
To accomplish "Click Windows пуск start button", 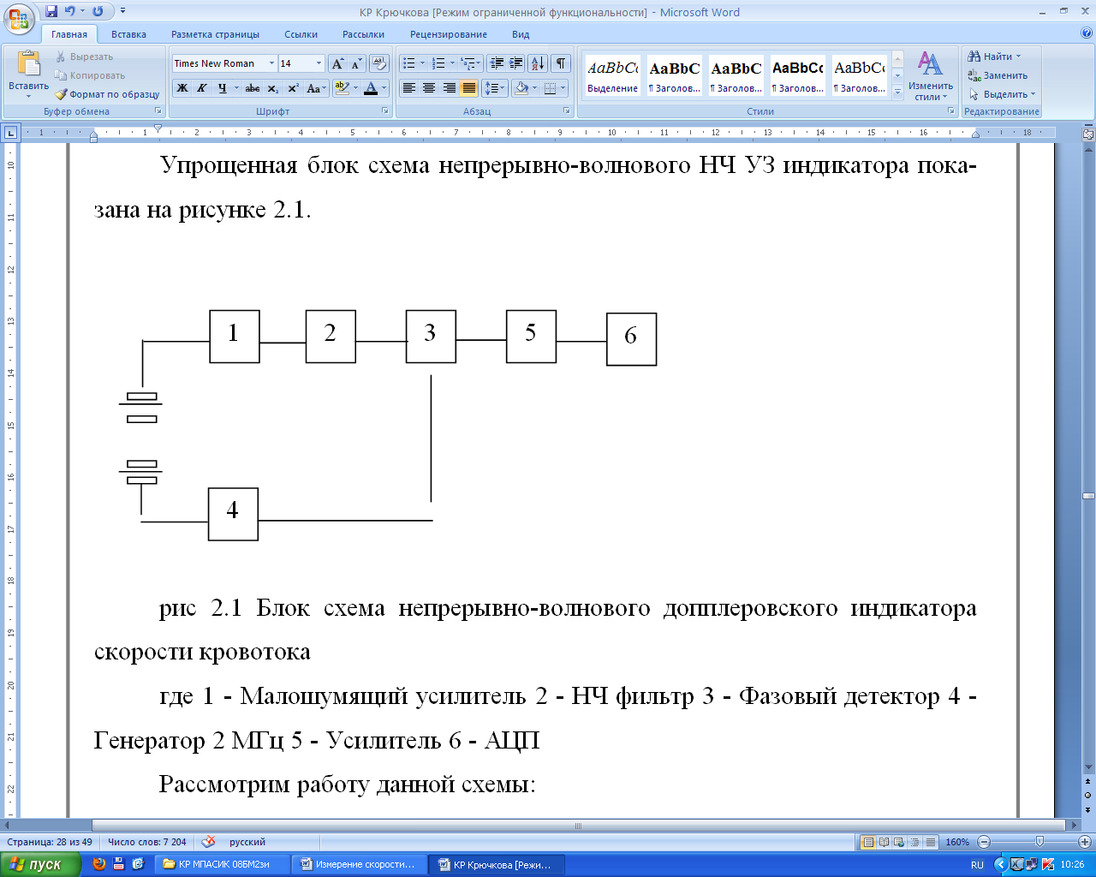I will click(x=40, y=864).
